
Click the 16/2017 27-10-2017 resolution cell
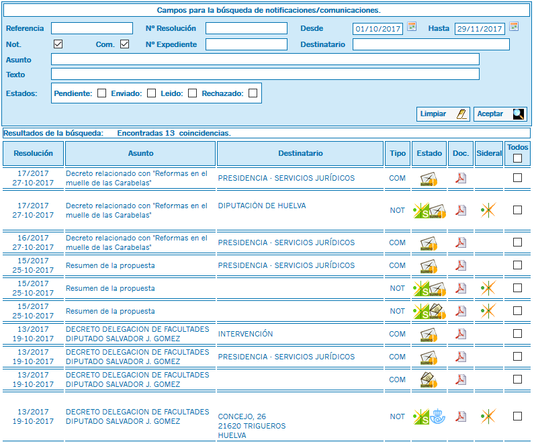(33, 242)
